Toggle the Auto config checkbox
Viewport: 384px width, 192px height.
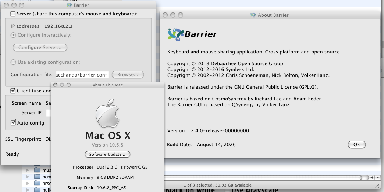[x=13, y=122]
